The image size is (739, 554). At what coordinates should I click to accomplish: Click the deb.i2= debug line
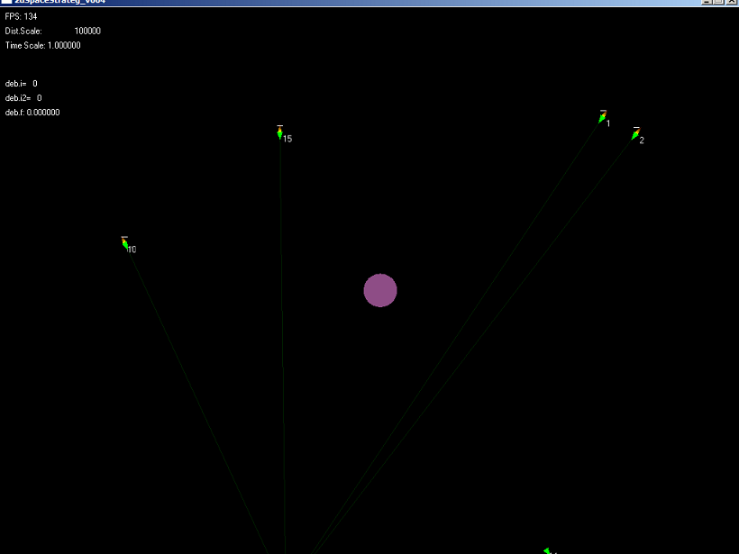(23, 97)
